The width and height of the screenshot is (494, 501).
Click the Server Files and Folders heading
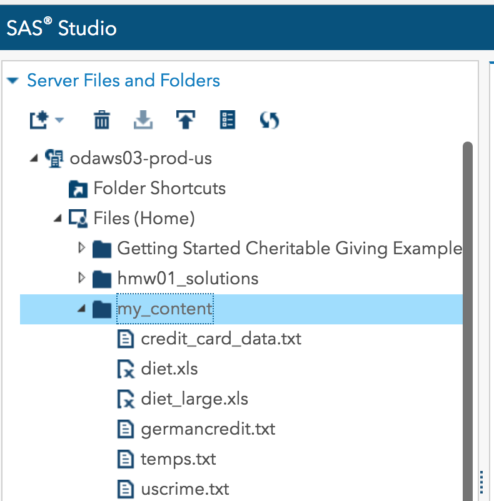pos(123,80)
